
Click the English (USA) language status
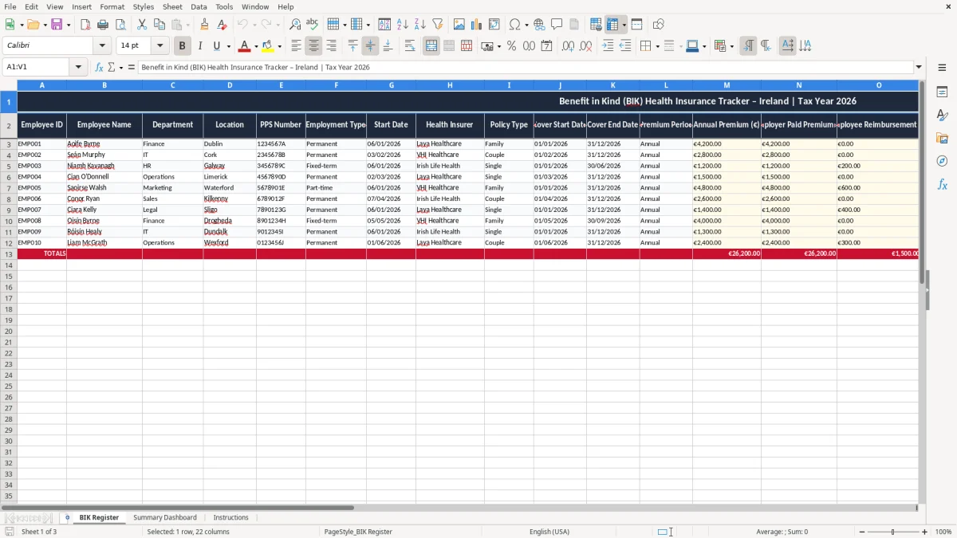pyautogui.click(x=549, y=532)
